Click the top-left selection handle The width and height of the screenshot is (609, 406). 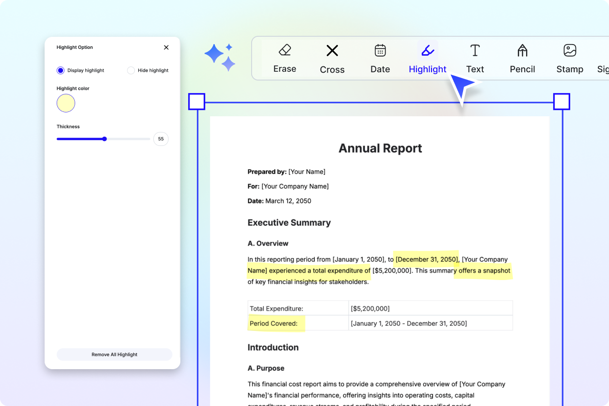tap(197, 102)
